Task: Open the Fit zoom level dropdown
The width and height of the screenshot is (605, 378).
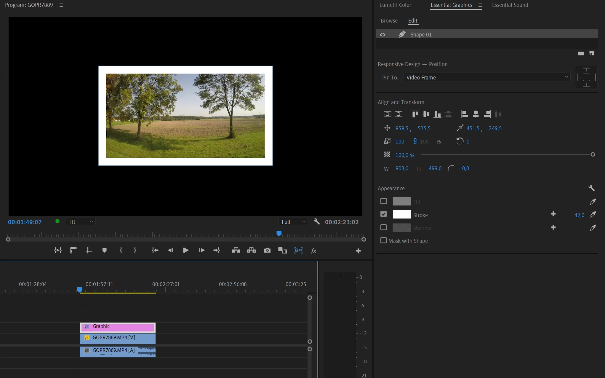Action: coord(81,222)
